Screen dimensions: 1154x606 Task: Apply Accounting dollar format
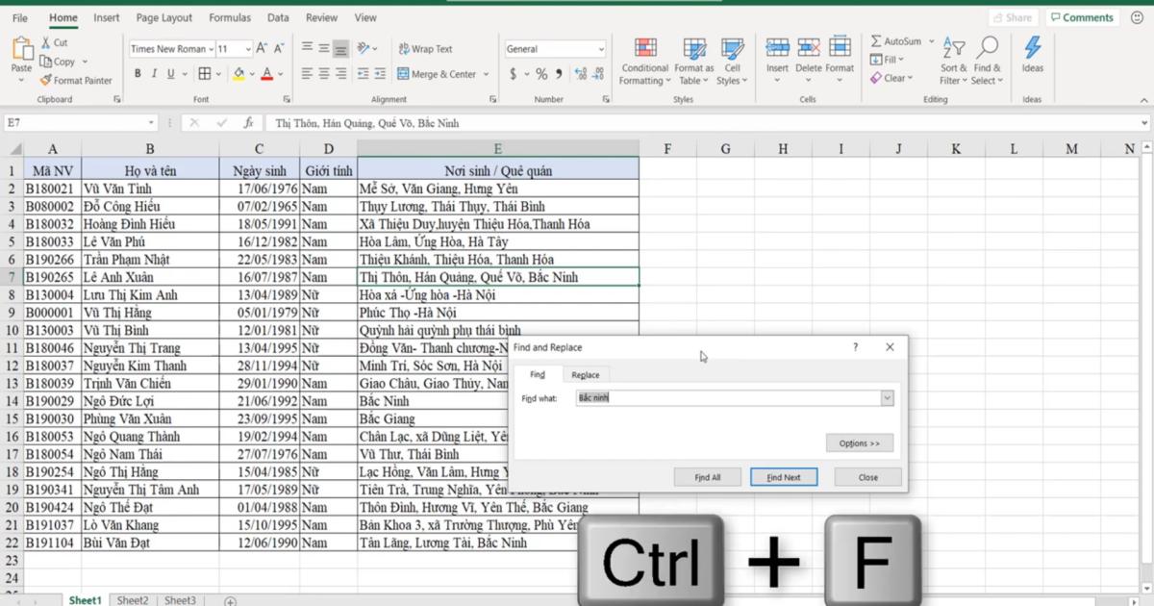click(x=513, y=74)
